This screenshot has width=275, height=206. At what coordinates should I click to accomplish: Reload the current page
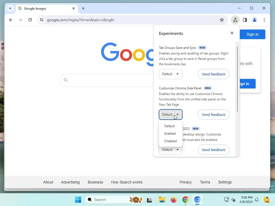[30, 20]
